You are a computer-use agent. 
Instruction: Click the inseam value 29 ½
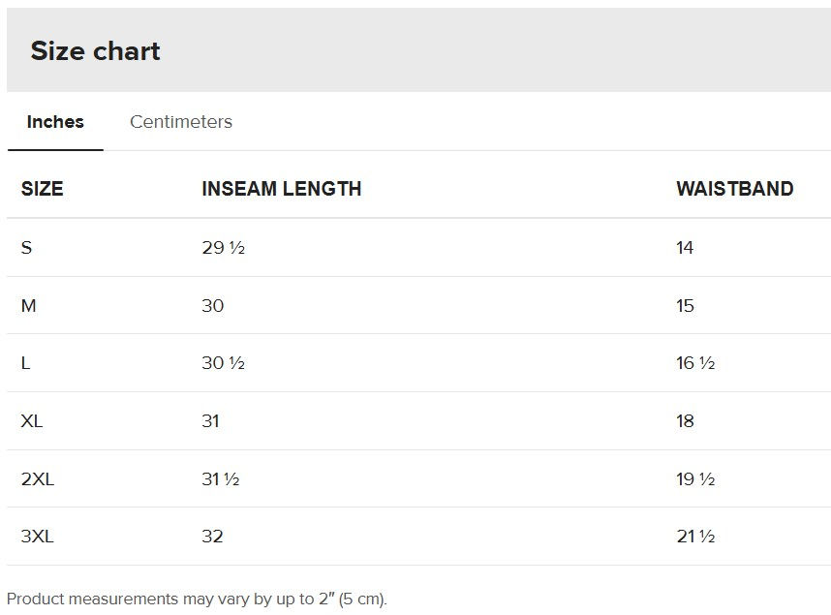point(223,248)
